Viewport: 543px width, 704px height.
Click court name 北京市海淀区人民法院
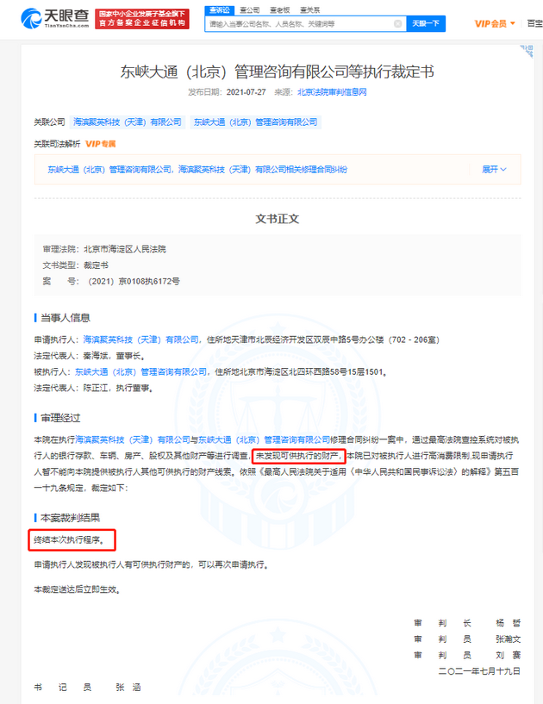125,249
